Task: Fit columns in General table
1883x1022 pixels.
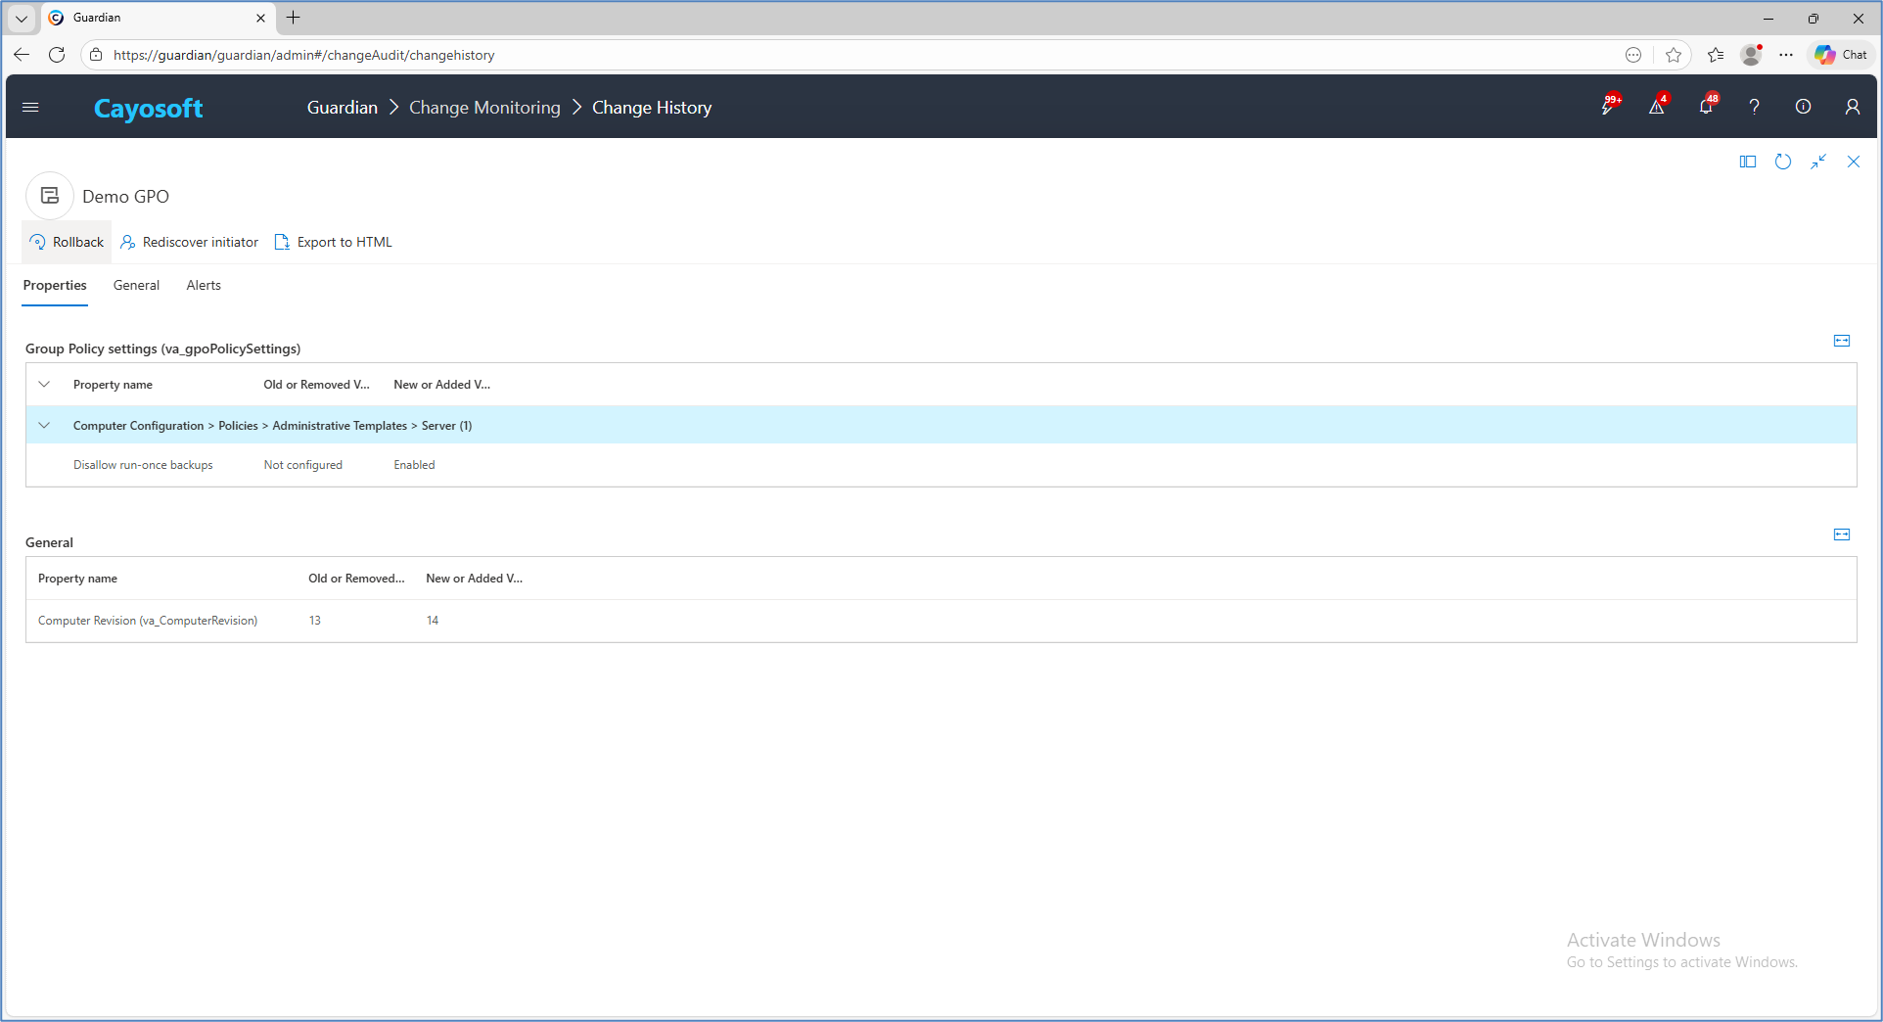Action: (x=1841, y=534)
